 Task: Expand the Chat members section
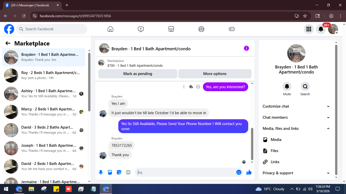pos(296,117)
